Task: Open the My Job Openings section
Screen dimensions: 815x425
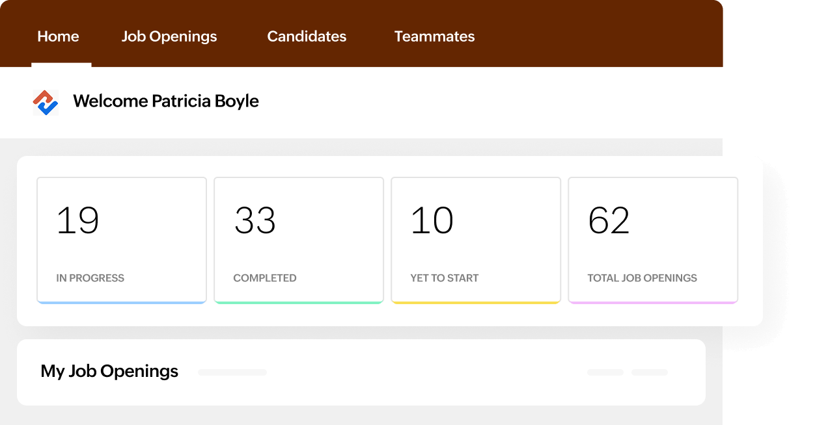Action: 109,371
